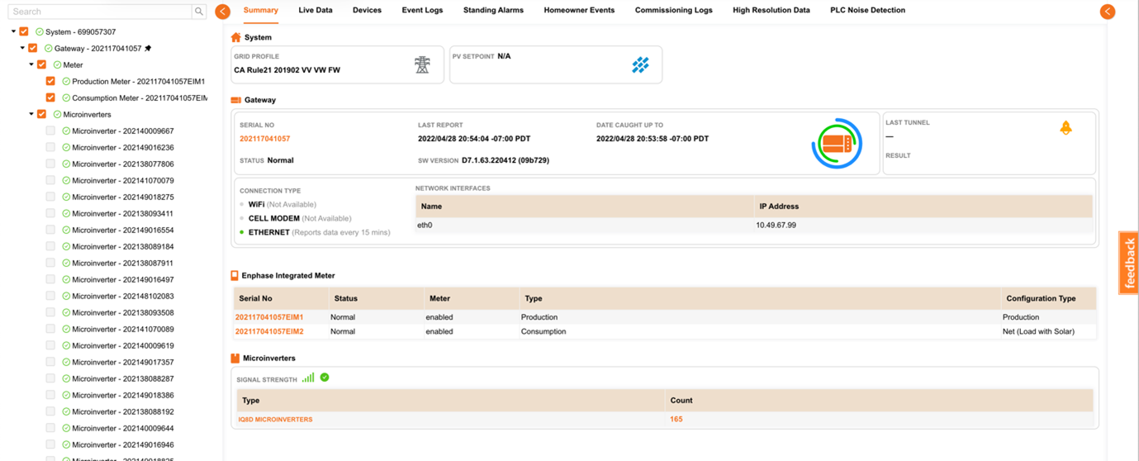Click the 'Net (Load with Solar)' cell

(x=1039, y=331)
